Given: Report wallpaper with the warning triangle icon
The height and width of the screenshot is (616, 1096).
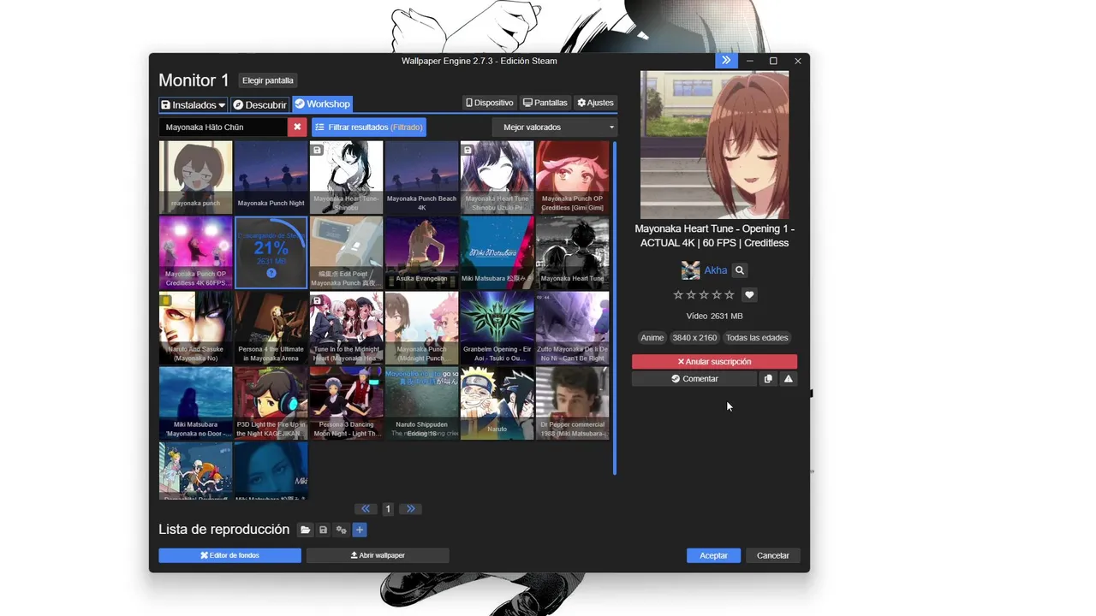Looking at the screenshot, I should click(x=789, y=379).
